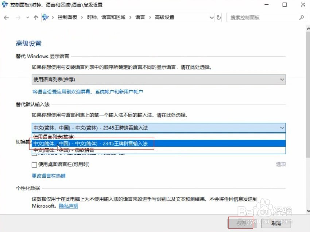Close the advanced settings window
This screenshot has width=310, height=232.
click(x=303, y=4)
